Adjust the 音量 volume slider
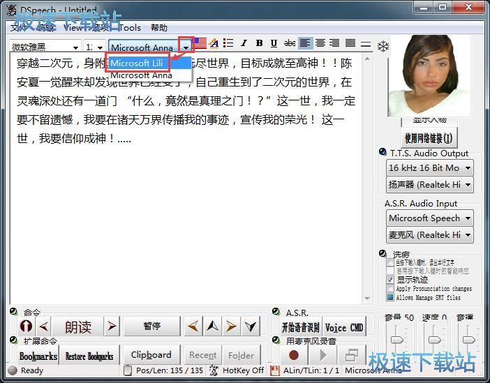Viewport: 490px width, 383px height. 397,340
